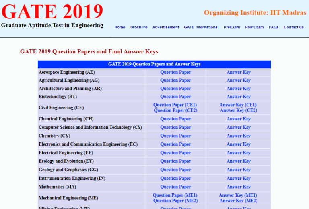Open Question Paper (CE1) link
Viewport: 309px width, 209px height.
[x=175, y=105]
